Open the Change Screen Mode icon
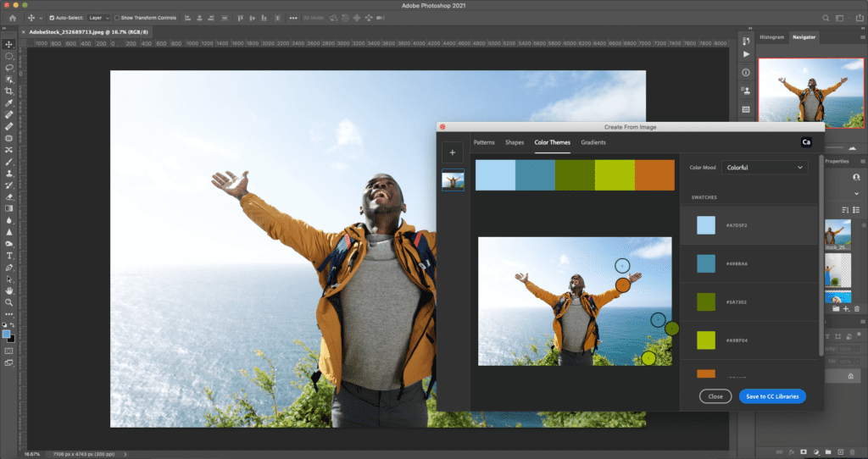The image size is (868, 459). point(8,362)
